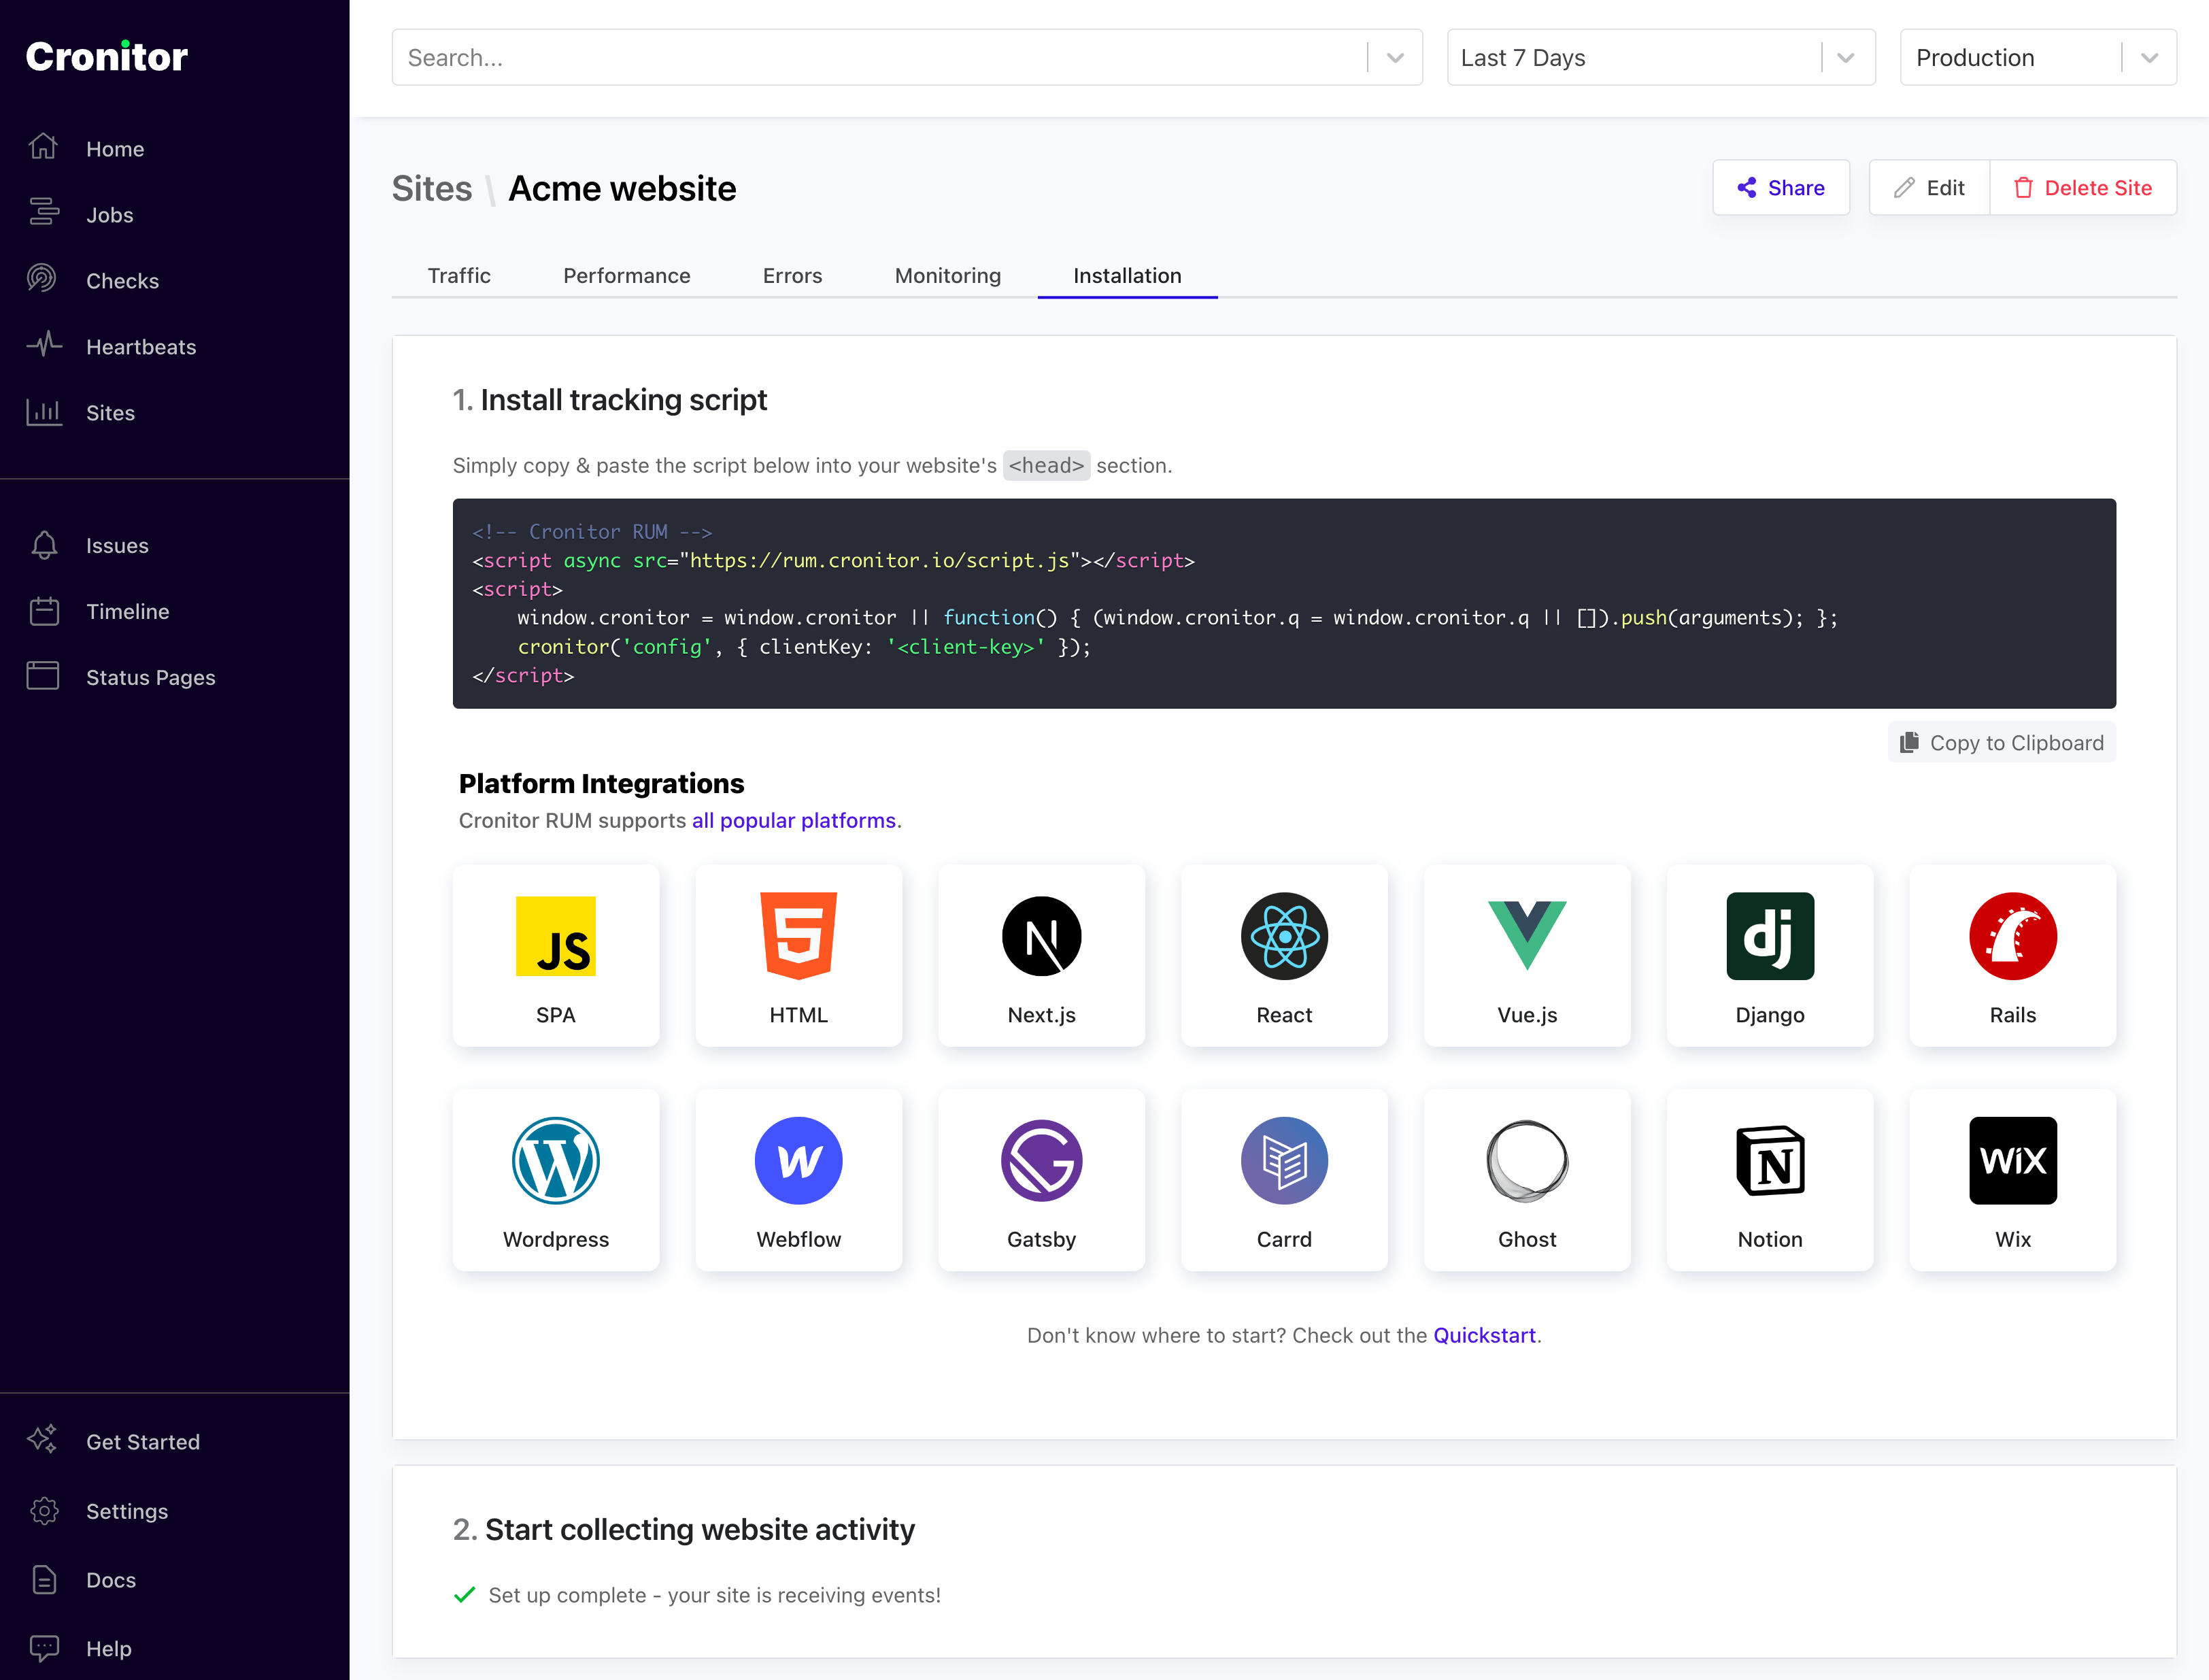
Task: Open the Help chat icon
Action: click(43, 1648)
